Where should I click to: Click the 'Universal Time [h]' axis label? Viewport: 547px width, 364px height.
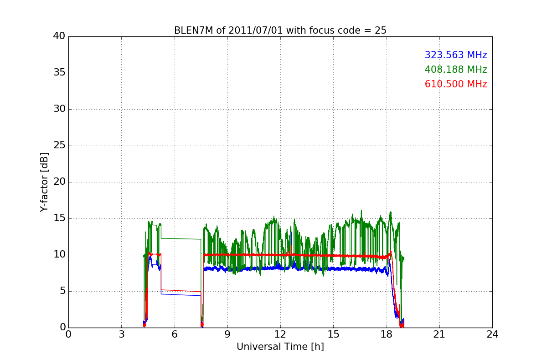(280, 347)
